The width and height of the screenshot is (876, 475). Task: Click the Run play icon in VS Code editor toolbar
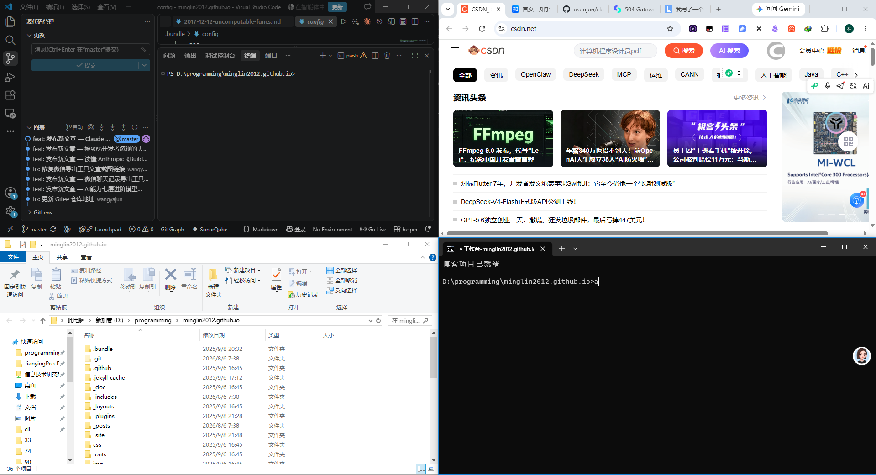[344, 21]
